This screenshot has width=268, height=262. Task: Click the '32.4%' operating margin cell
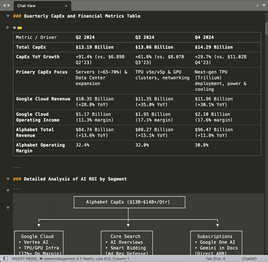[82, 145]
